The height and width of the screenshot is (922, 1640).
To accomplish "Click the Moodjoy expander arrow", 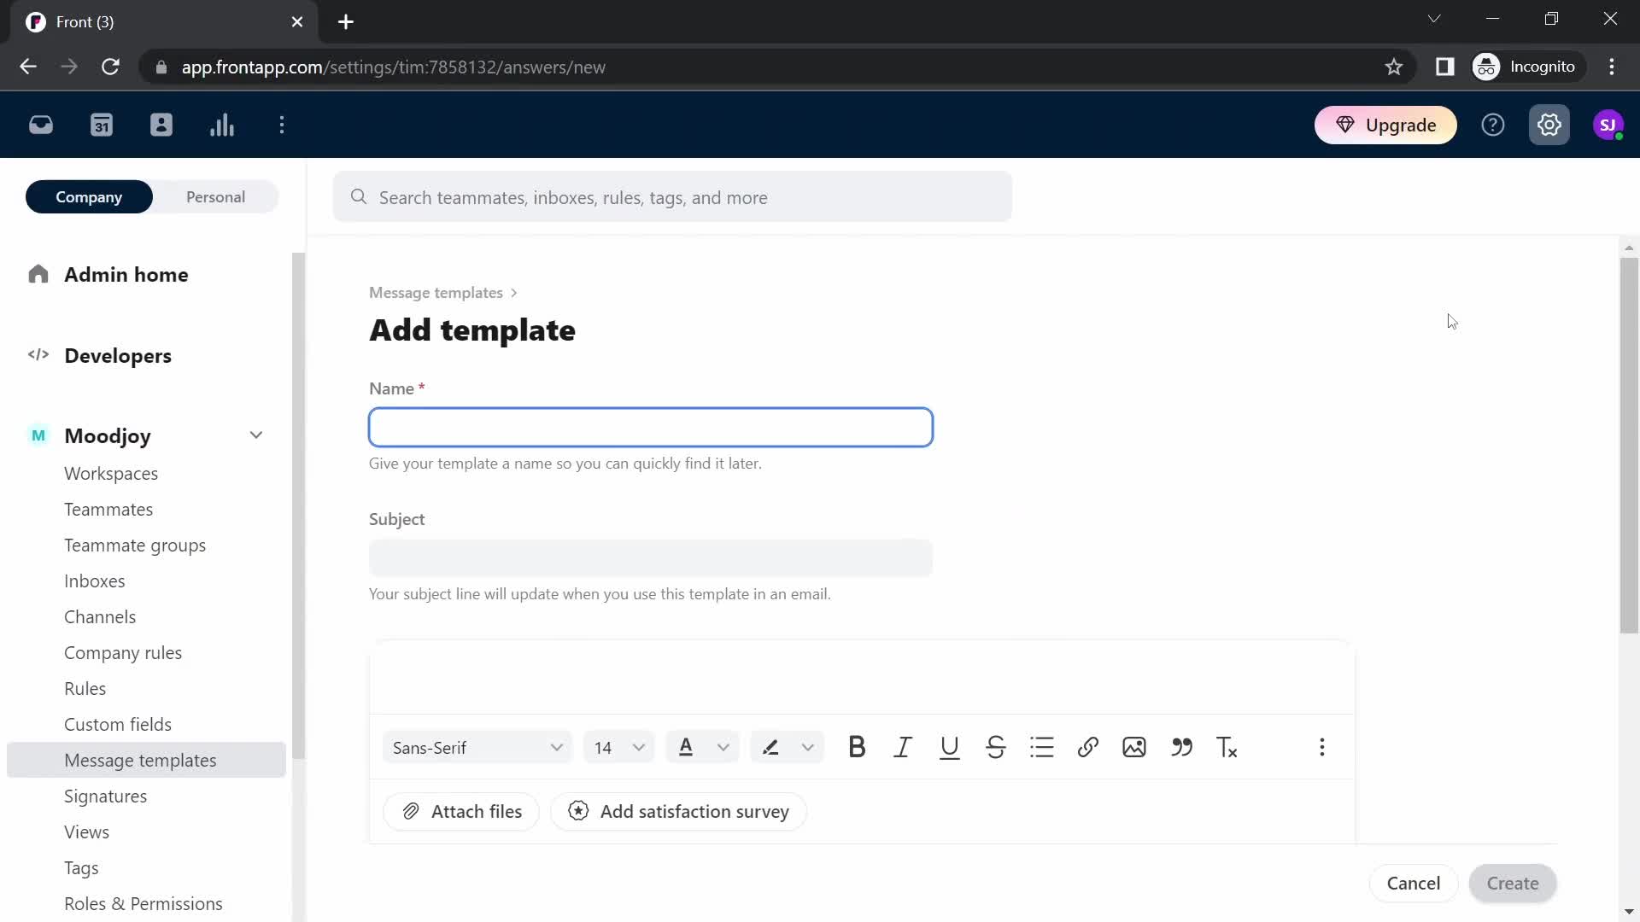I will [x=255, y=435].
